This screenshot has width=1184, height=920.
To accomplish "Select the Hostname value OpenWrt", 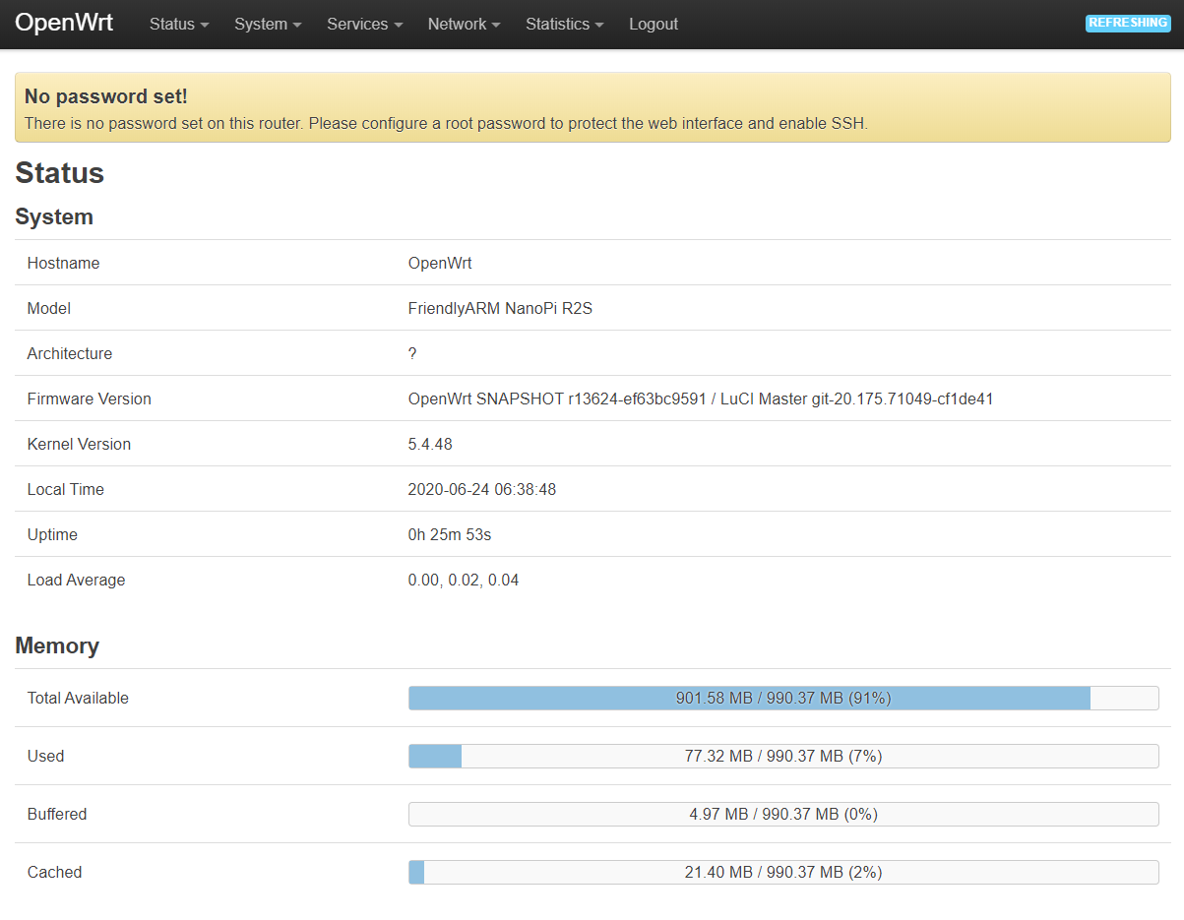I will click(440, 264).
